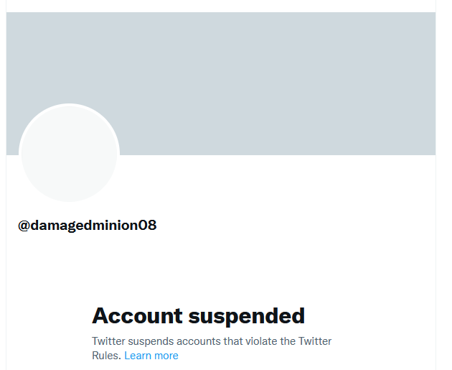This screenshot has width=452, height=370.
Task: Click the empty profile picture placeholder
Action: [x=69, y=154]
